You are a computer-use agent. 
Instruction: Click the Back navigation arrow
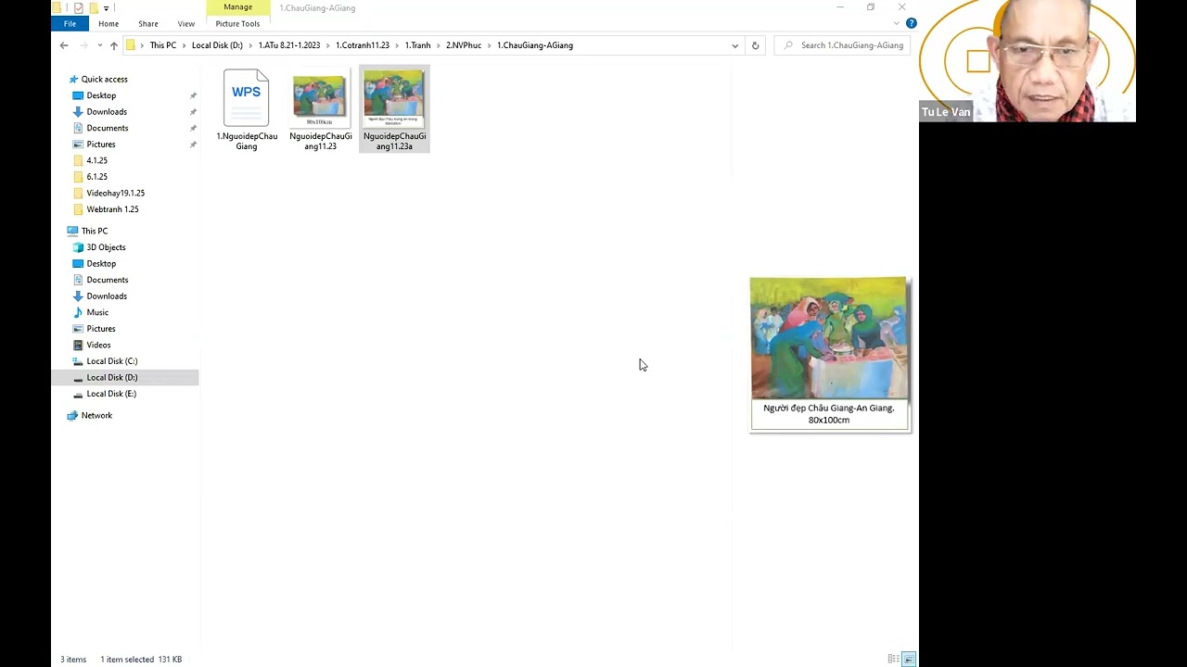coord(64,45)
